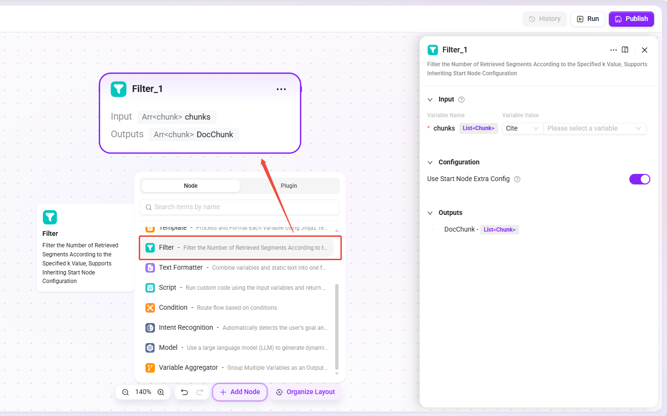Click the Filter_1 node title on canvas
The image size is (667, 416).
[147, 89]
